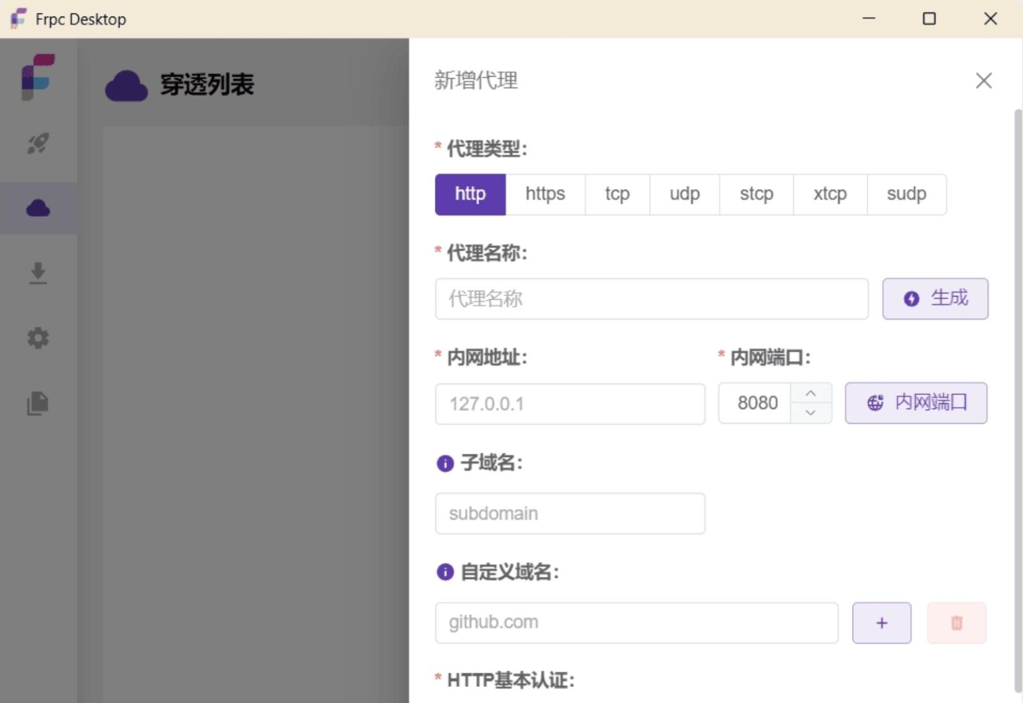Click the 生成 name generator button
This screenshot has height=703, width=1023.
coord(935,299)
